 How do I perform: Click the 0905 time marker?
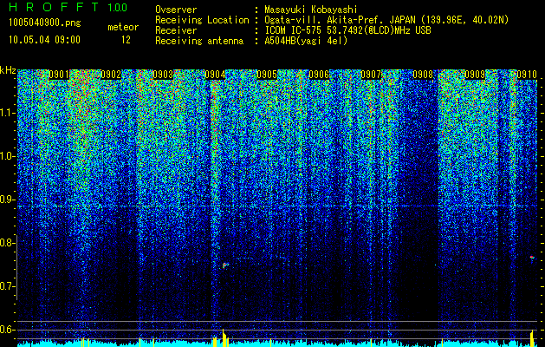(x=267, y=75)
